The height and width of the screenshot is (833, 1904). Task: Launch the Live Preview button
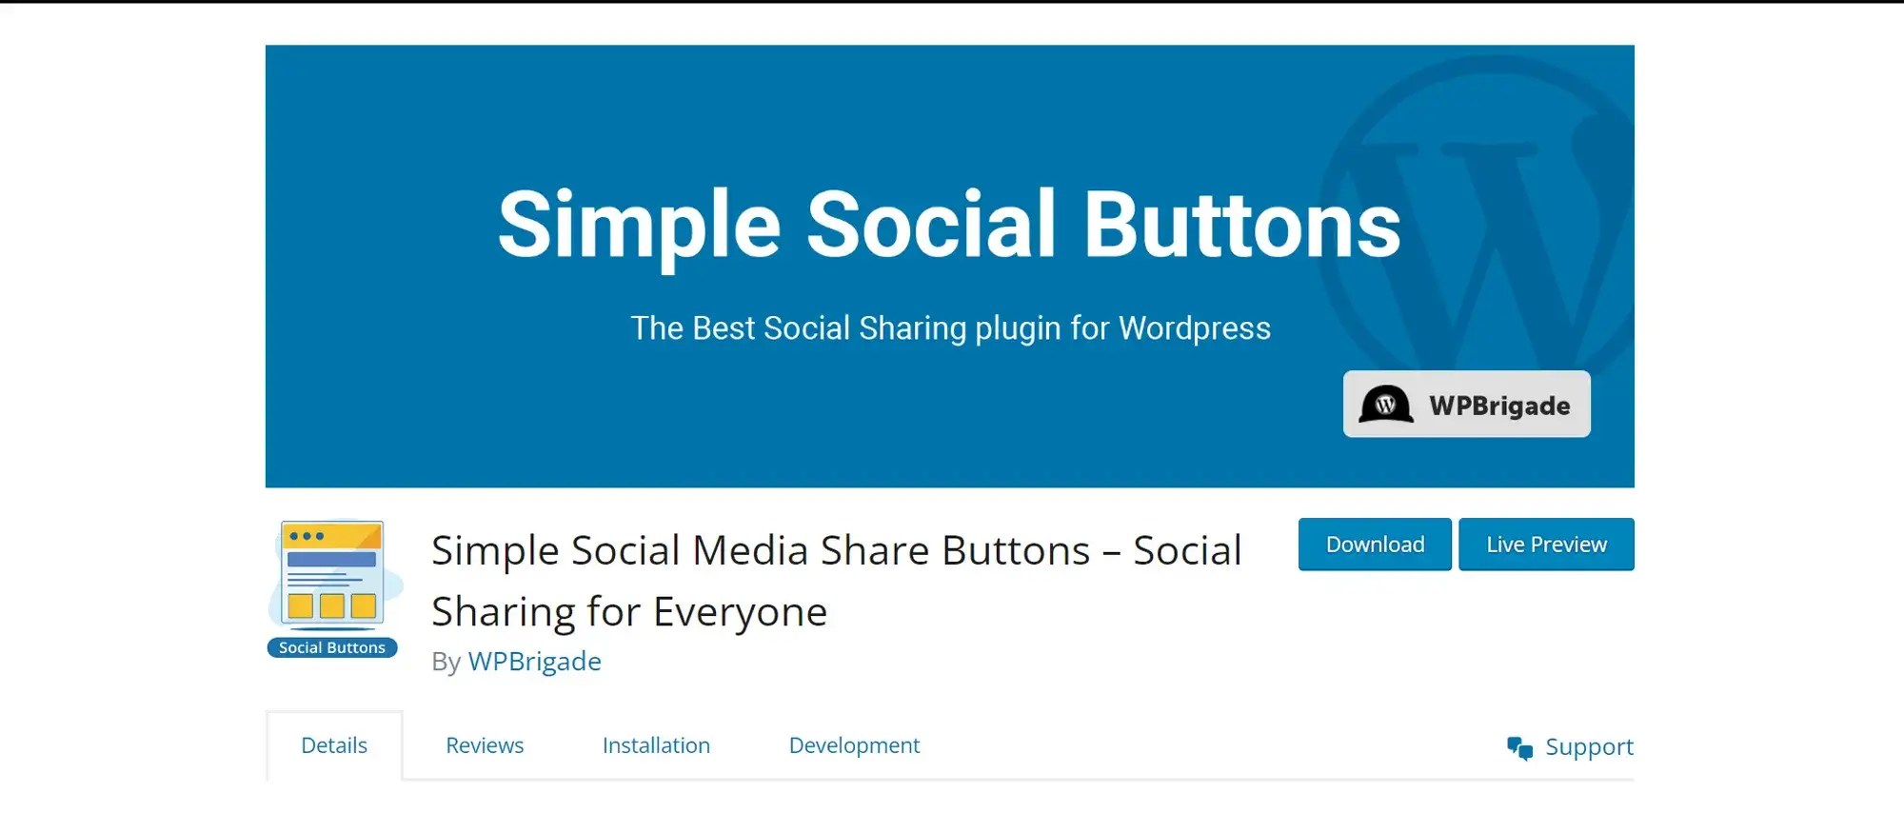point(1546,545)
